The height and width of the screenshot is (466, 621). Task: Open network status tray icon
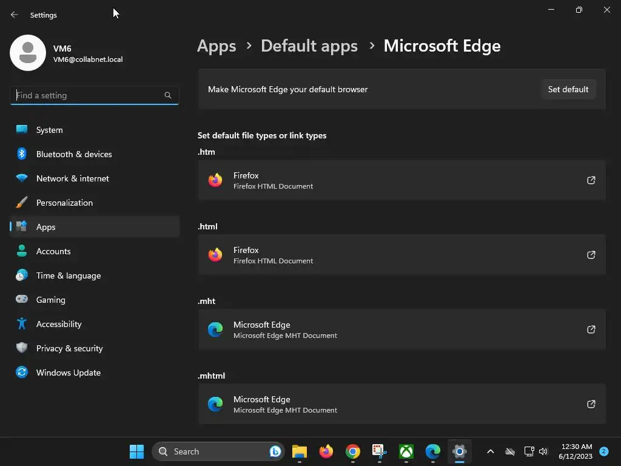(x=529, y=451)
